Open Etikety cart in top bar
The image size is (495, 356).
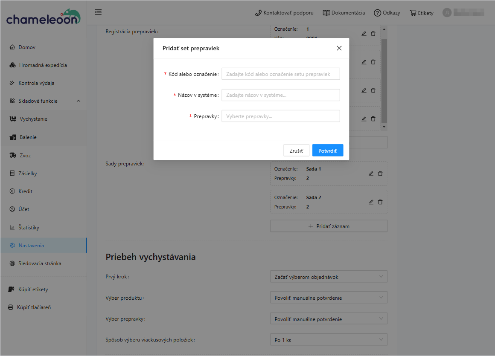click(421, 13)
